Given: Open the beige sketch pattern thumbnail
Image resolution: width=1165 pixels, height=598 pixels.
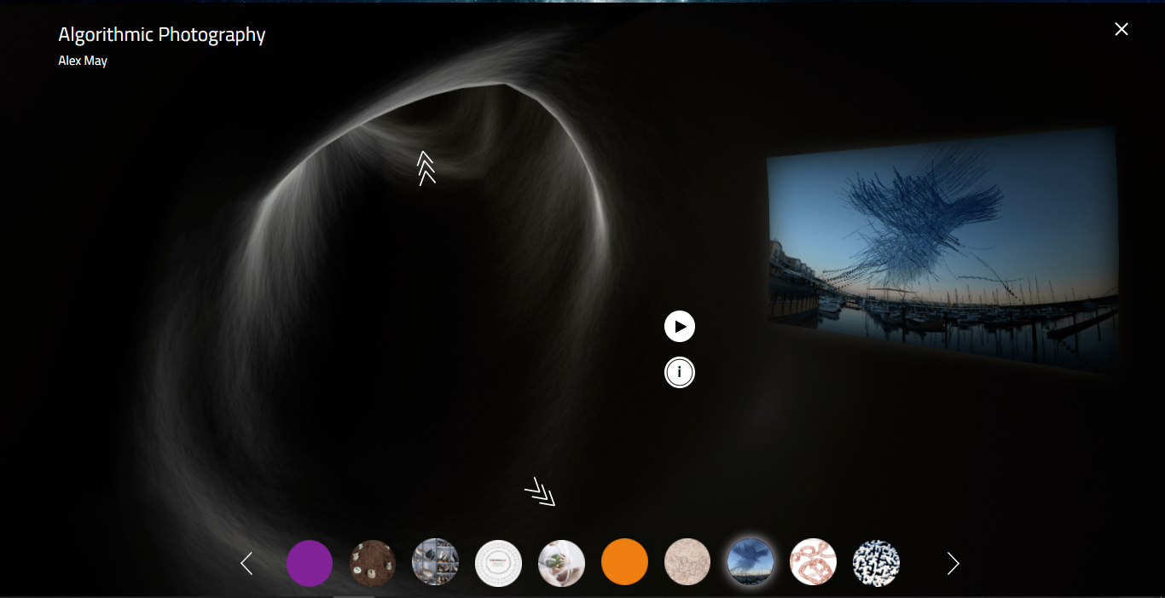Looking at the screenshot, I should coord(687,563).
